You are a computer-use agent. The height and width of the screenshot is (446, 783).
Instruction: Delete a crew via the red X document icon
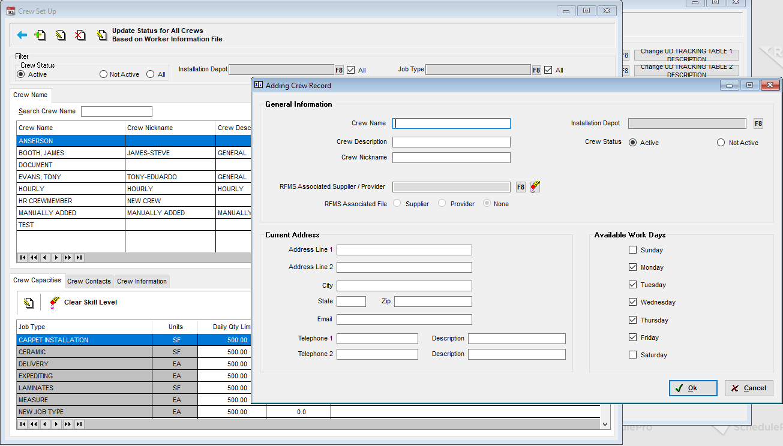coord(80,35)
